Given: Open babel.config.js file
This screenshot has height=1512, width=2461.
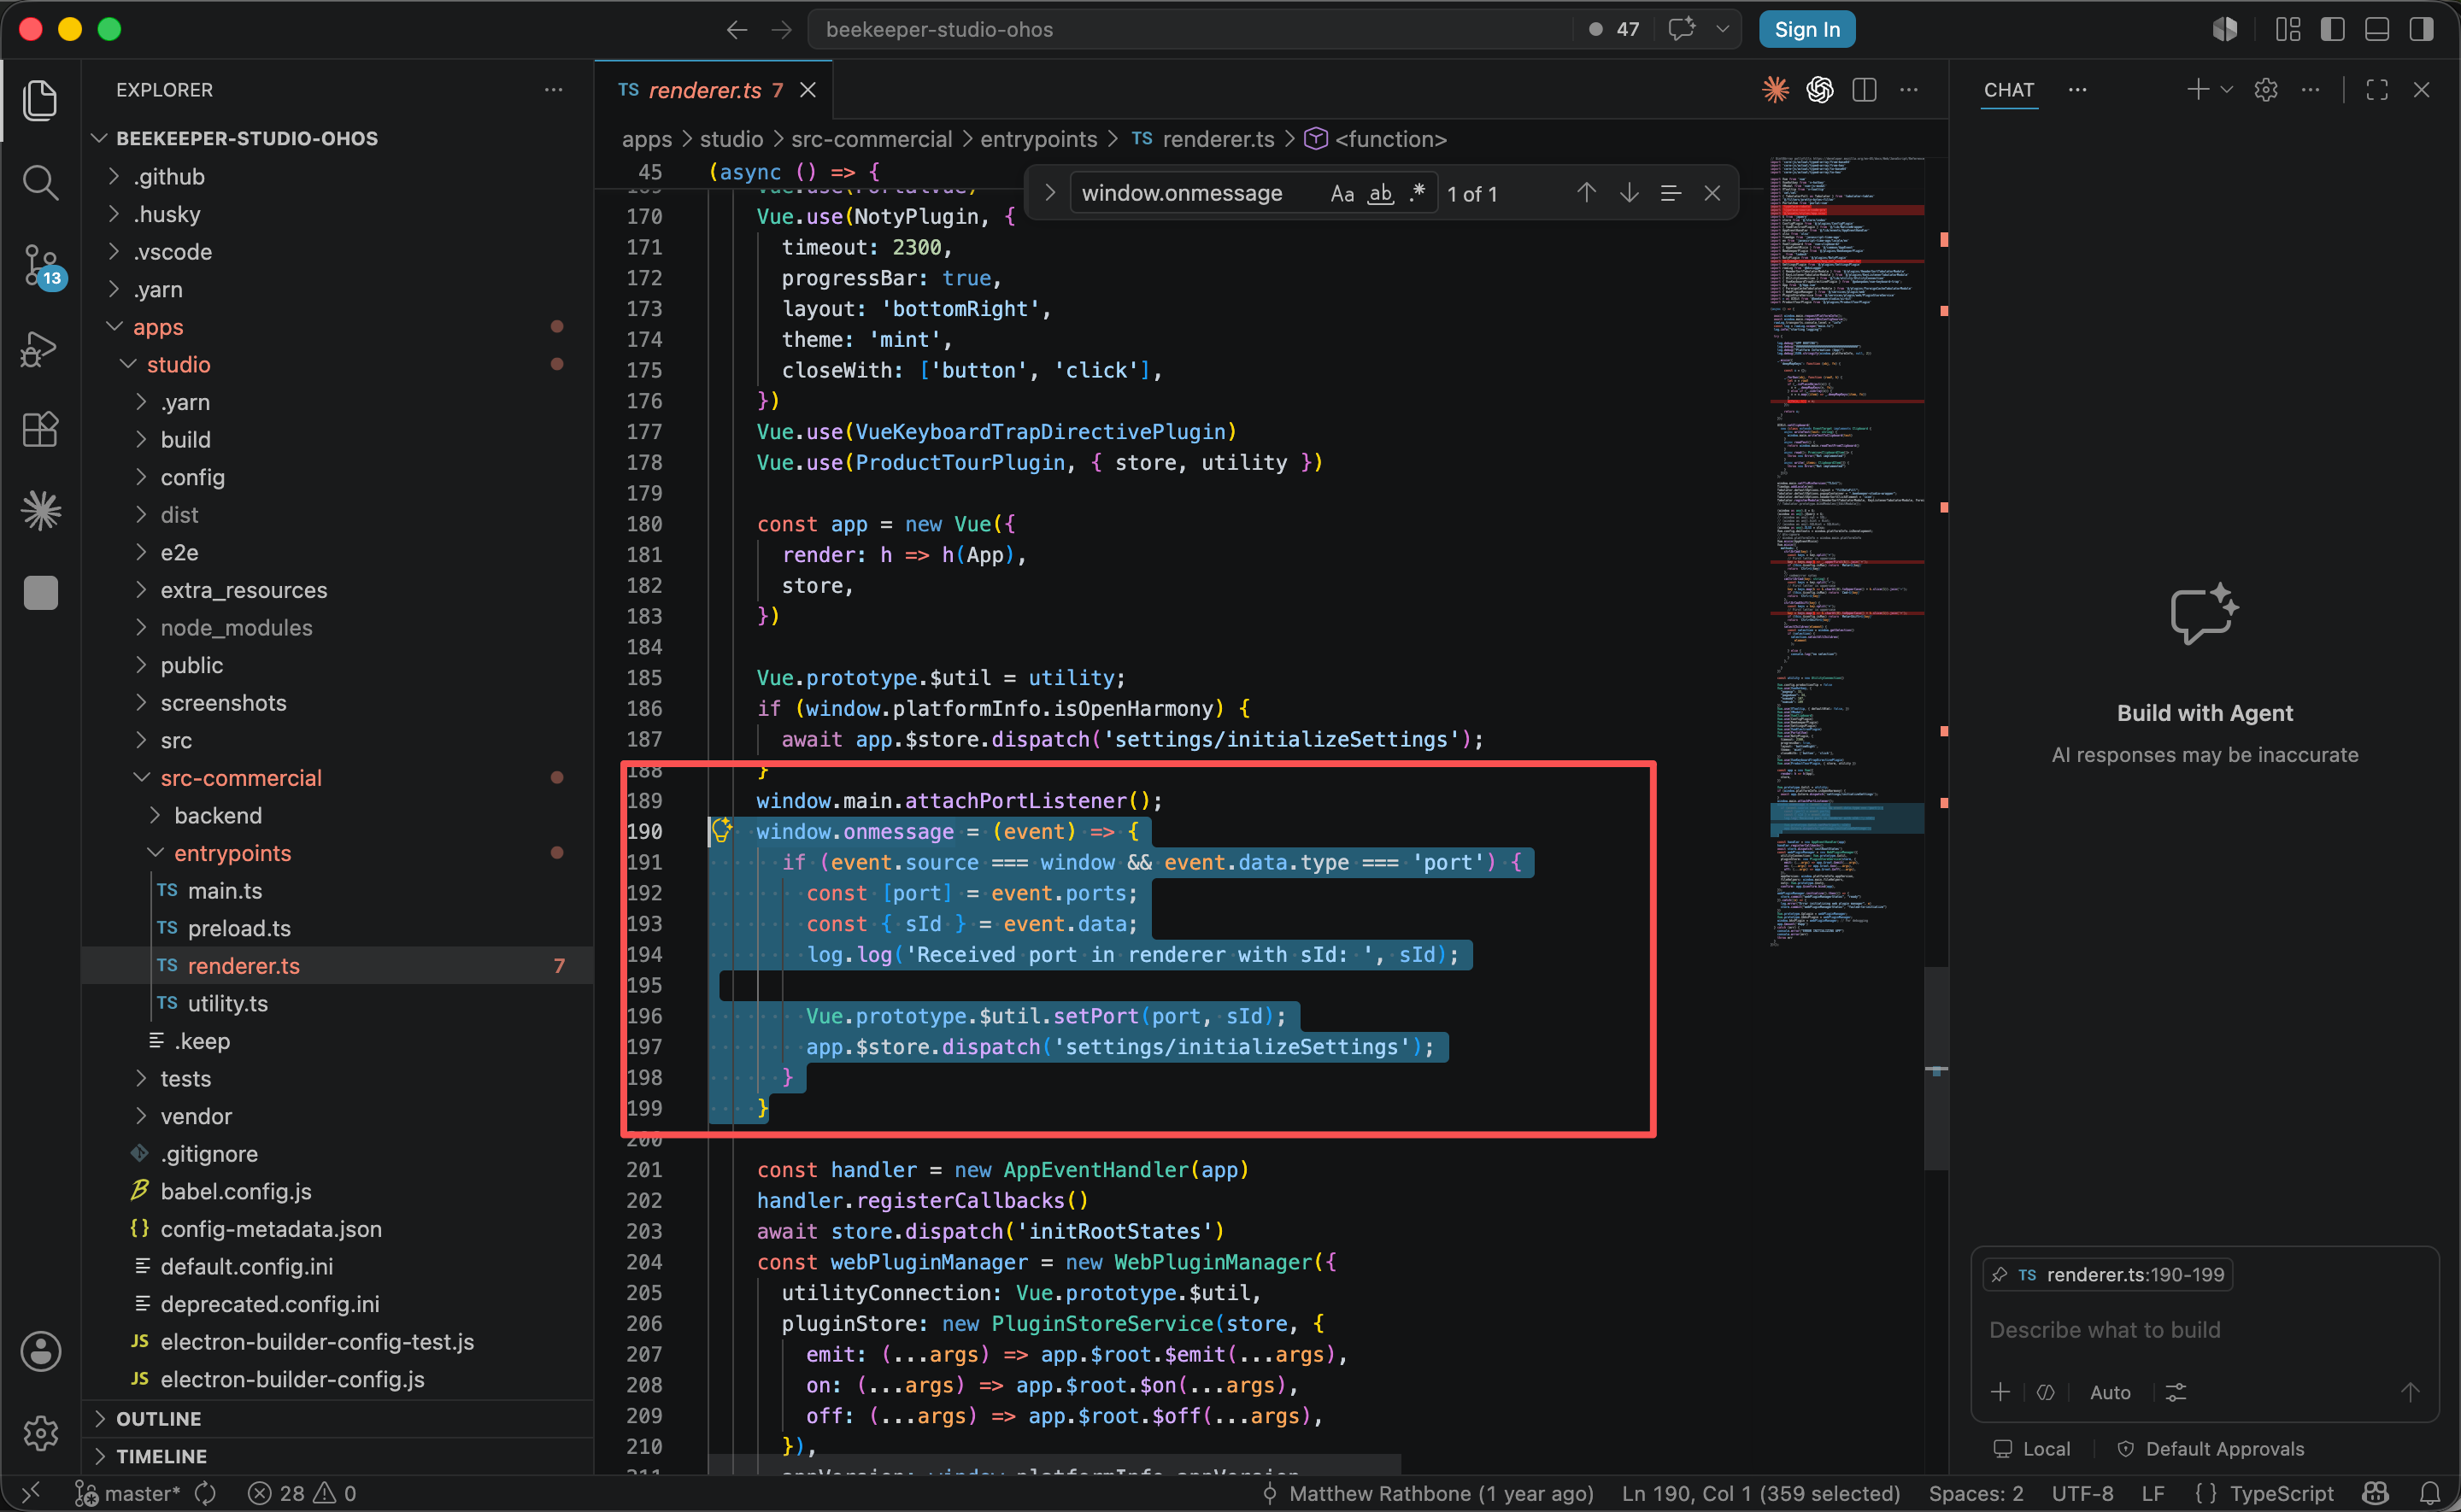Looking at the screenshot, I should [236, 1191].
